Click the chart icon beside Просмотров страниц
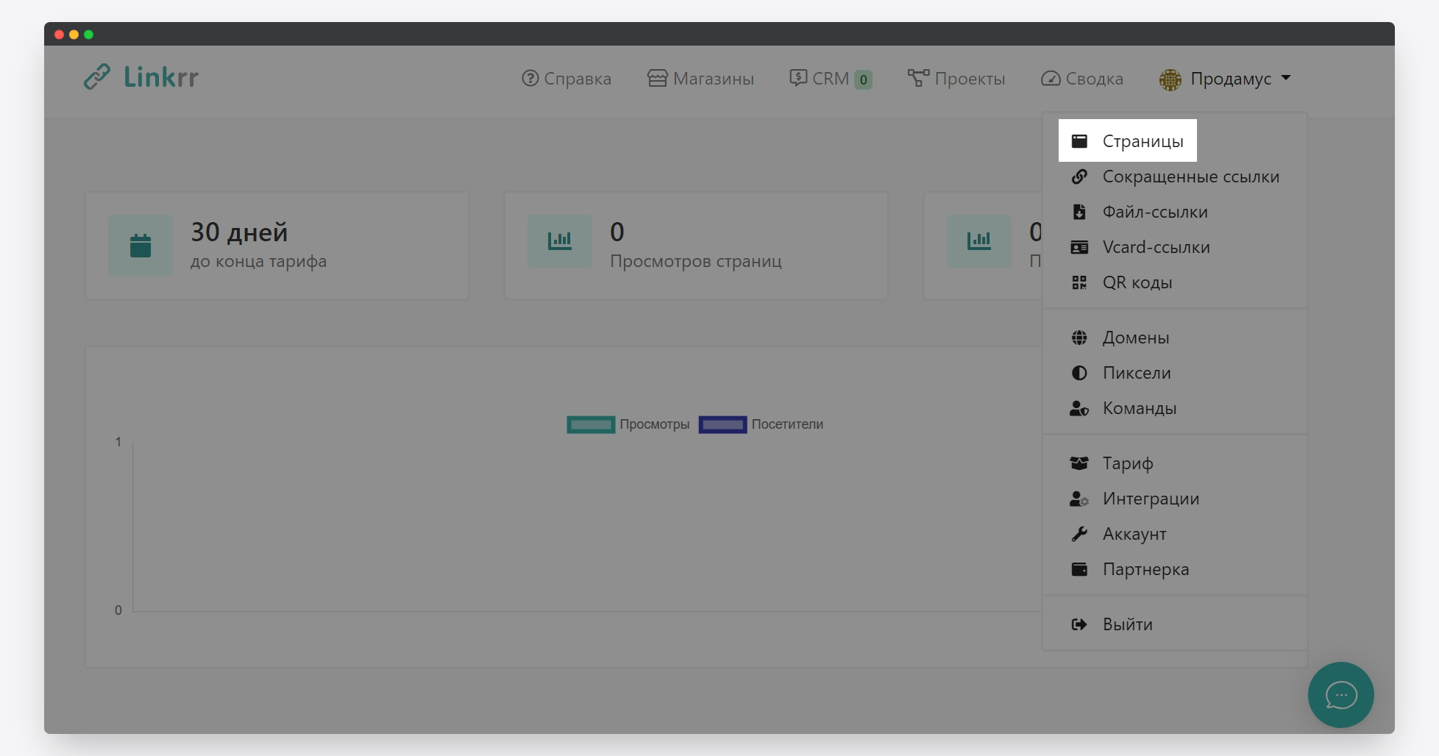The width and height of the screenshot is (1439, 756). (559, 240)
